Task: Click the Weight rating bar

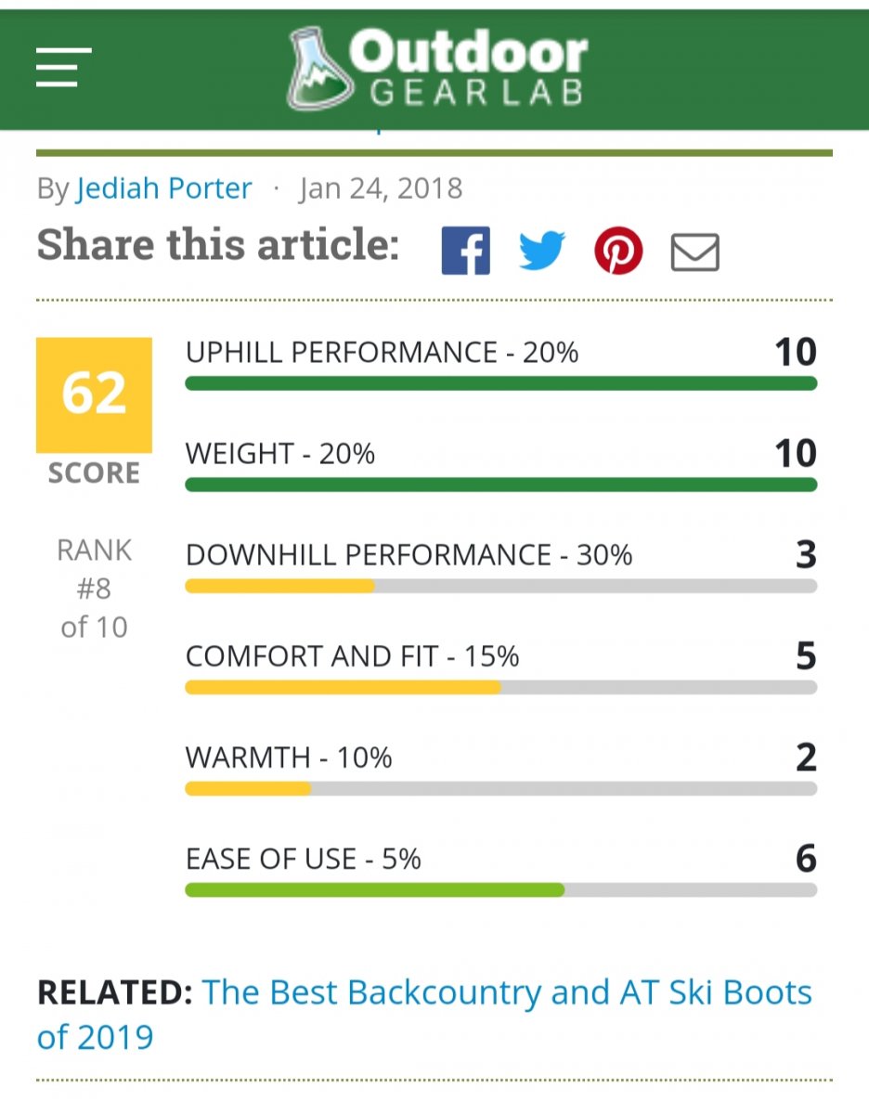Action: 501,485
